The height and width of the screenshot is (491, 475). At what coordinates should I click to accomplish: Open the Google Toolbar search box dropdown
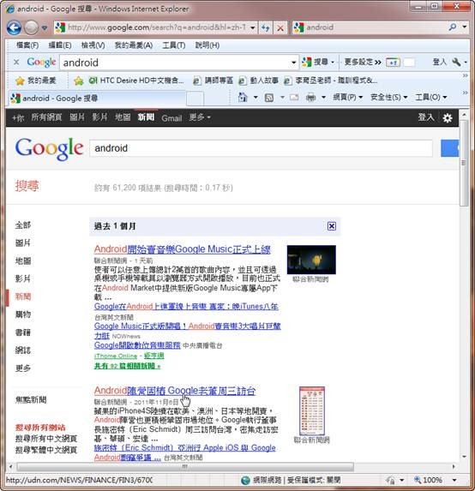293,63
